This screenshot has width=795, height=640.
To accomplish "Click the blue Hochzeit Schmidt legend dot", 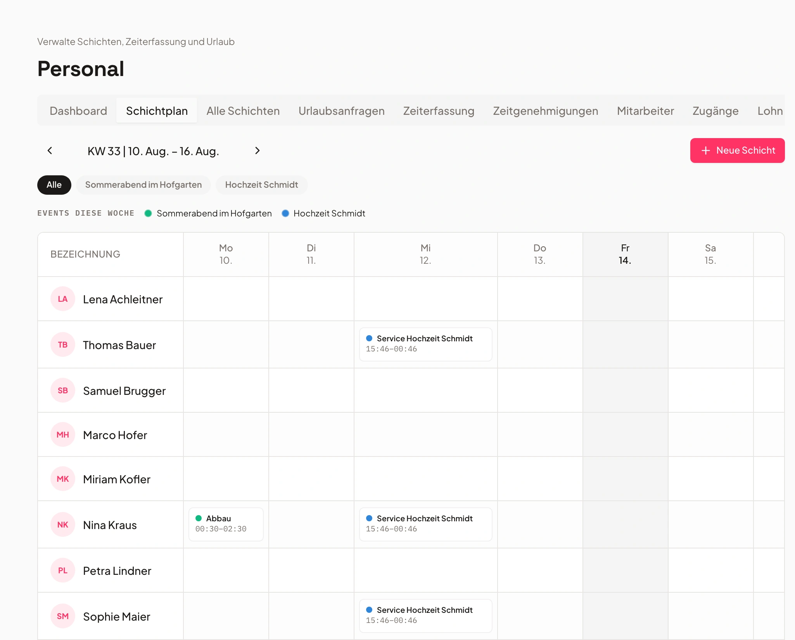I will [x=285, y=213].
